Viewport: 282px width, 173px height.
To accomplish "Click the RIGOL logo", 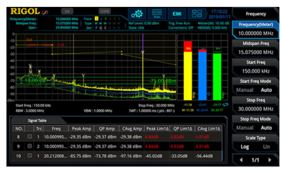I will click(x=25, y=11).
